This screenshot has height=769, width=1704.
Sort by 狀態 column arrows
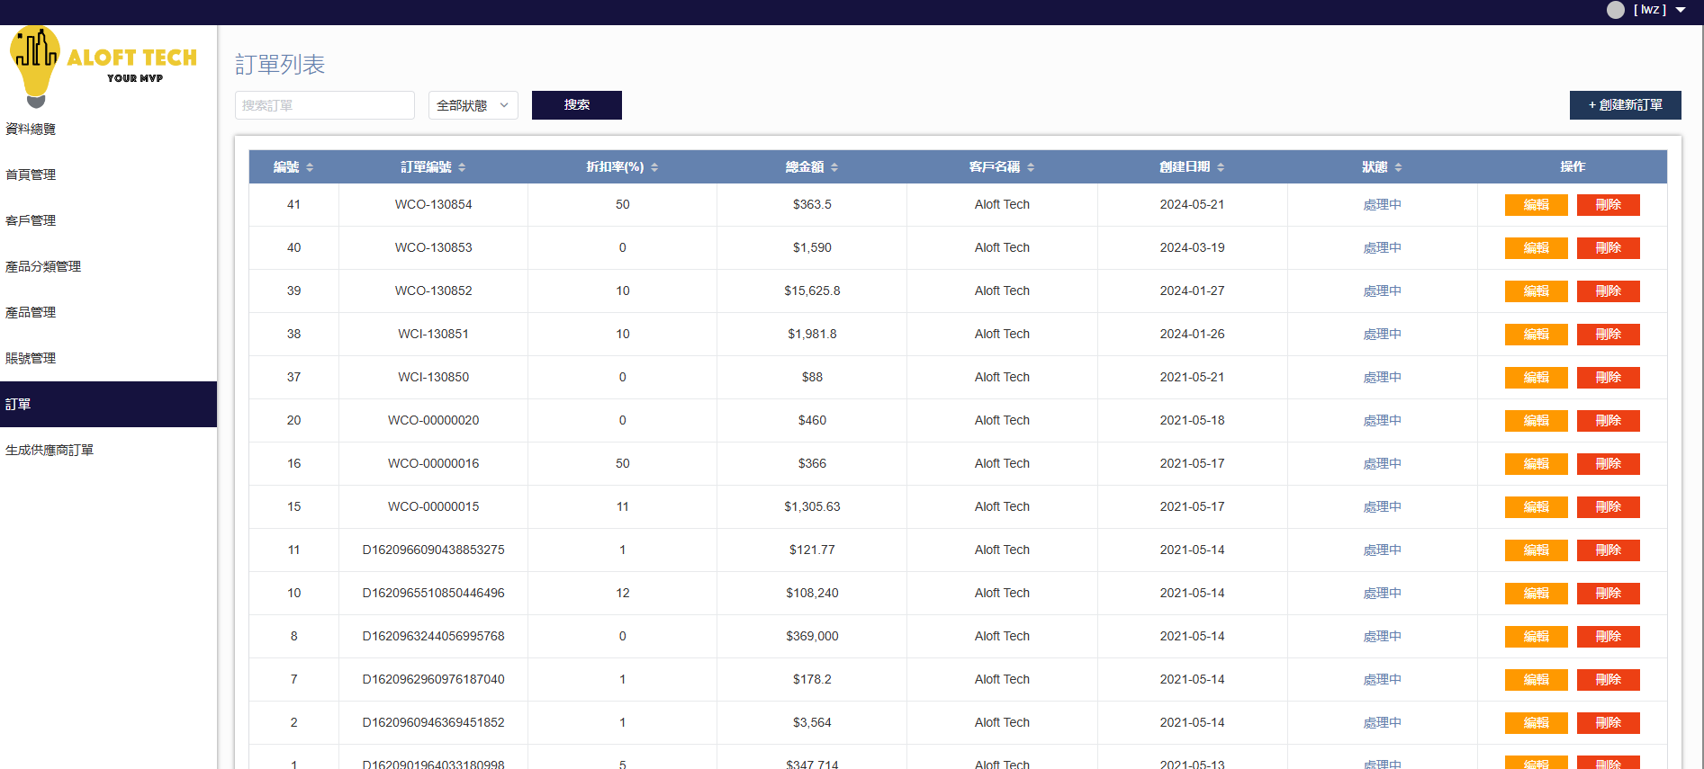pyautogui.click(x=1398, y=167)
